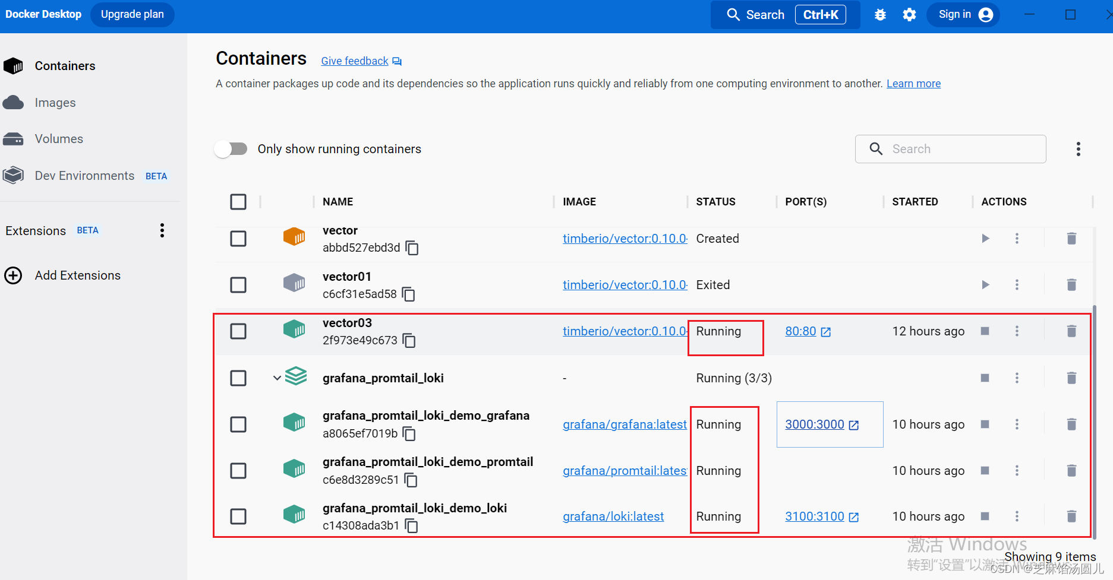The height and width of the screenshot is (580, 1113).
Task: Check the vector03 container checkbox
Action: tap(238, 331)
